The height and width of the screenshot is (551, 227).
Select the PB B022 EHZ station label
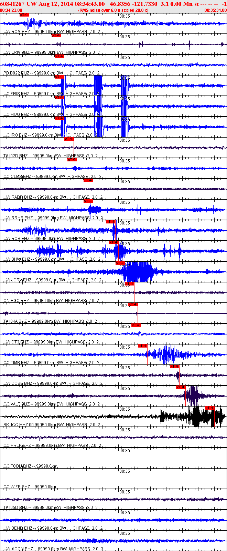[x=52, y=73]
